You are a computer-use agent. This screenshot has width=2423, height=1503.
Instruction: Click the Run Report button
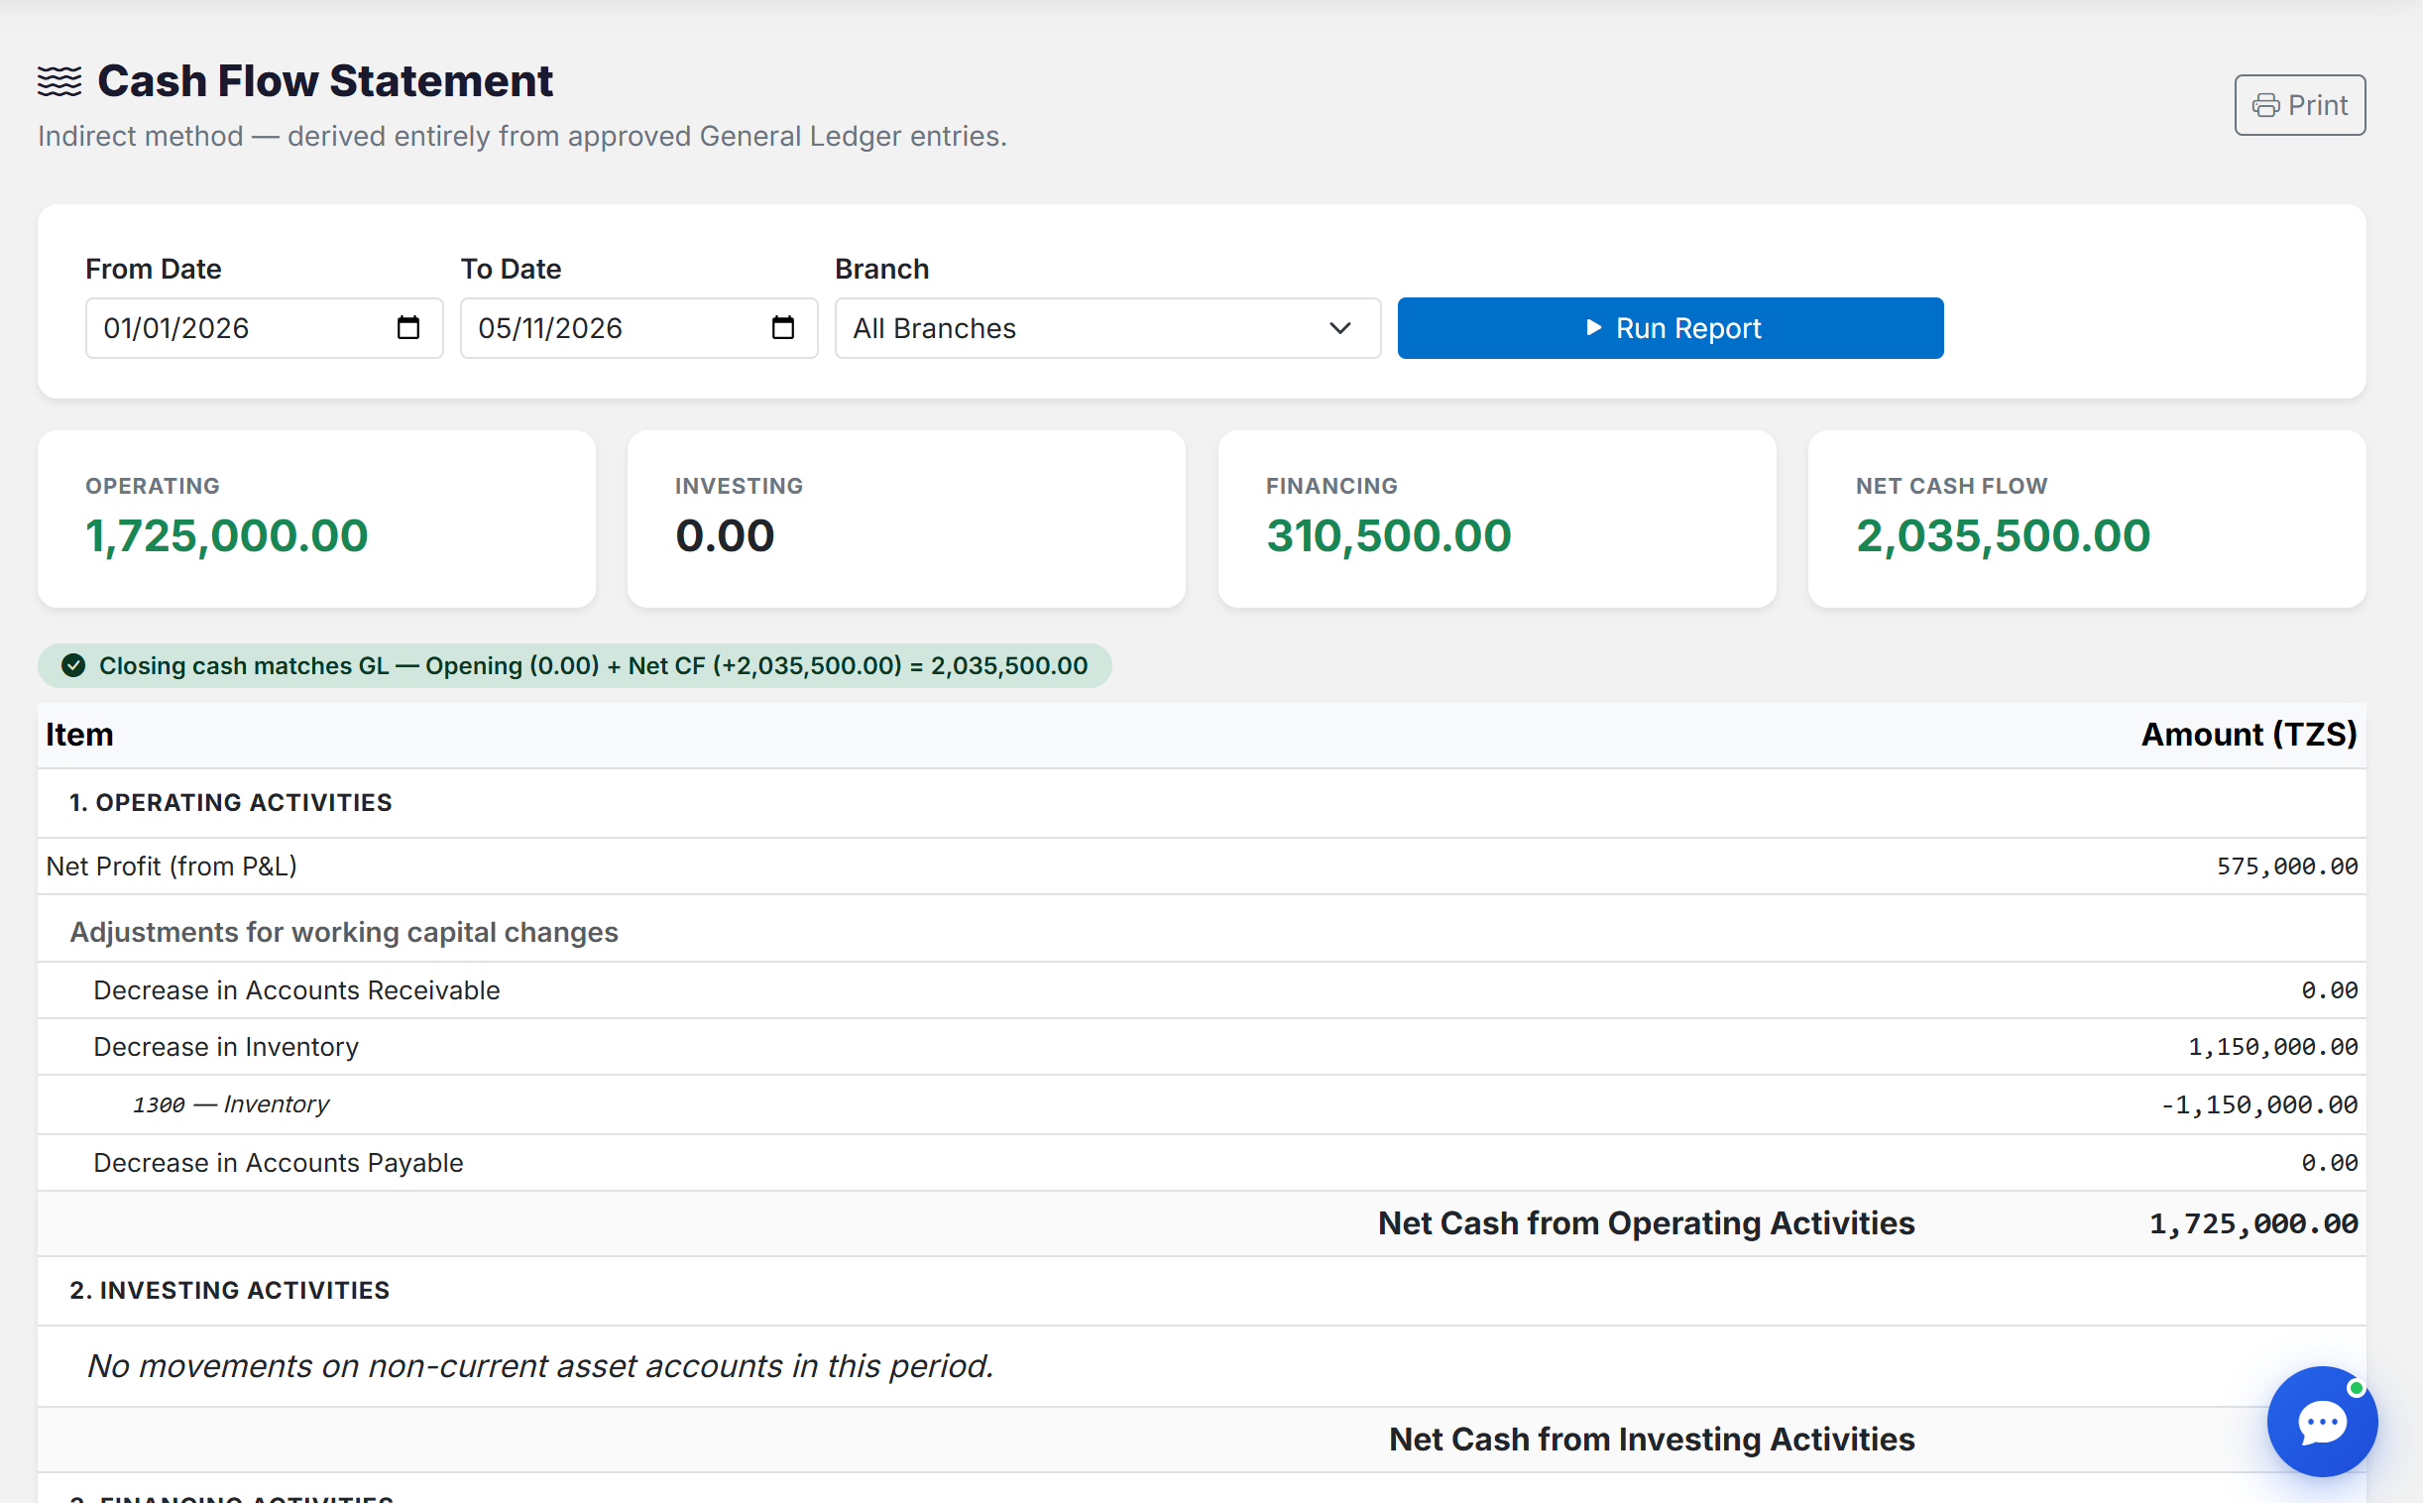(1670, 328)
